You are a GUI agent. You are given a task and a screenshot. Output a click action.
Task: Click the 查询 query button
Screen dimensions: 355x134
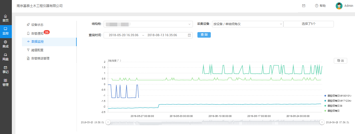[204, 35]
